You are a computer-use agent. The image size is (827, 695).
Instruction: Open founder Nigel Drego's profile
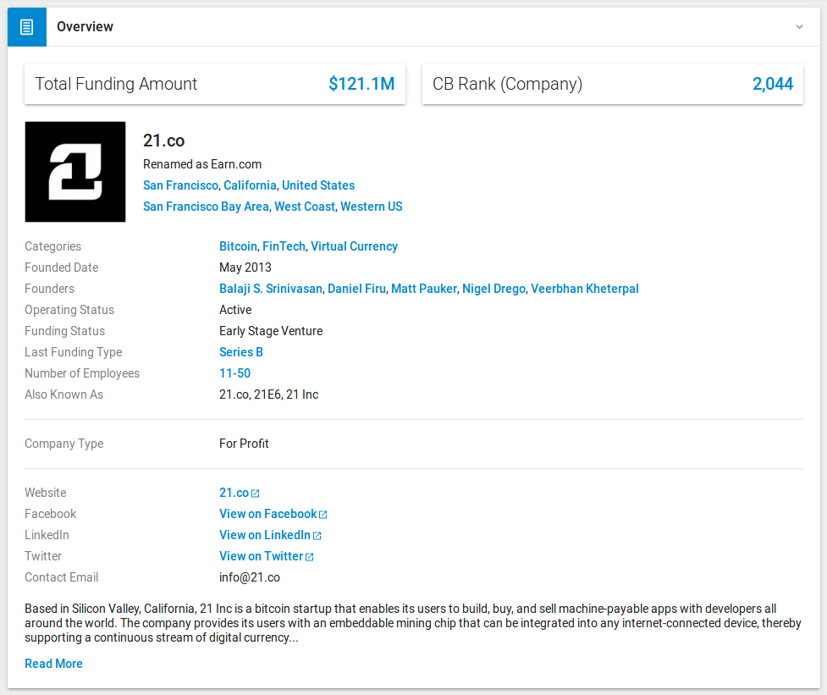[x=493, y=289]
